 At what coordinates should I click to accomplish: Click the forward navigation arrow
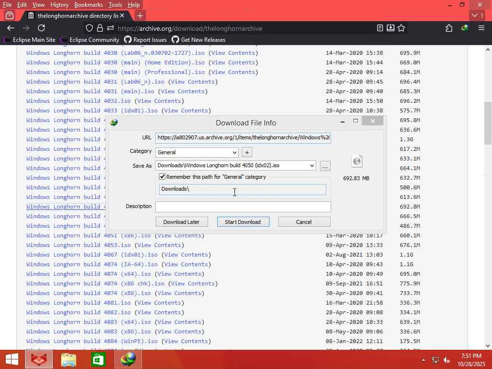(x=26, y=28)
